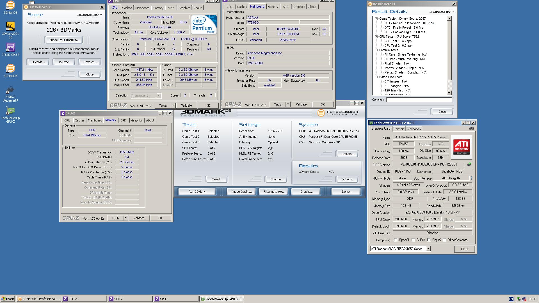Click the Settings Change button
The height and width of the screenshot is (303, 539).
click(x=277, y=179)
